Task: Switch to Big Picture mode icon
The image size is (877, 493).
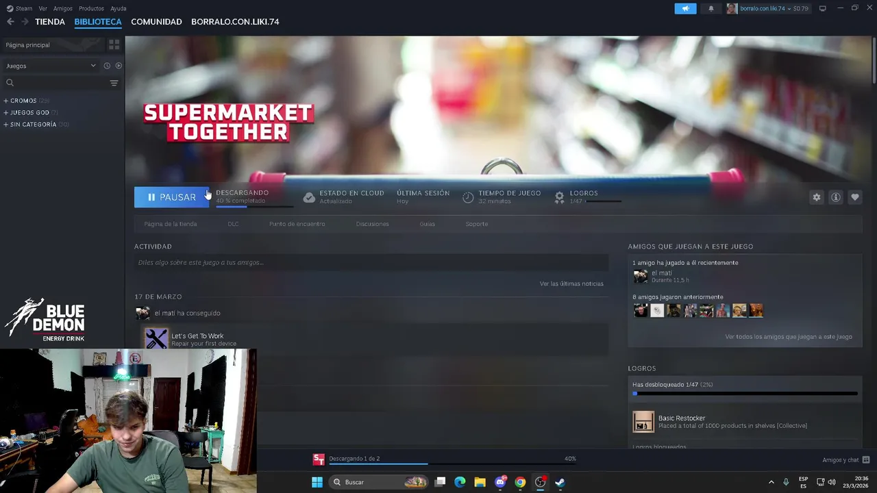Action: click(822, 8)
